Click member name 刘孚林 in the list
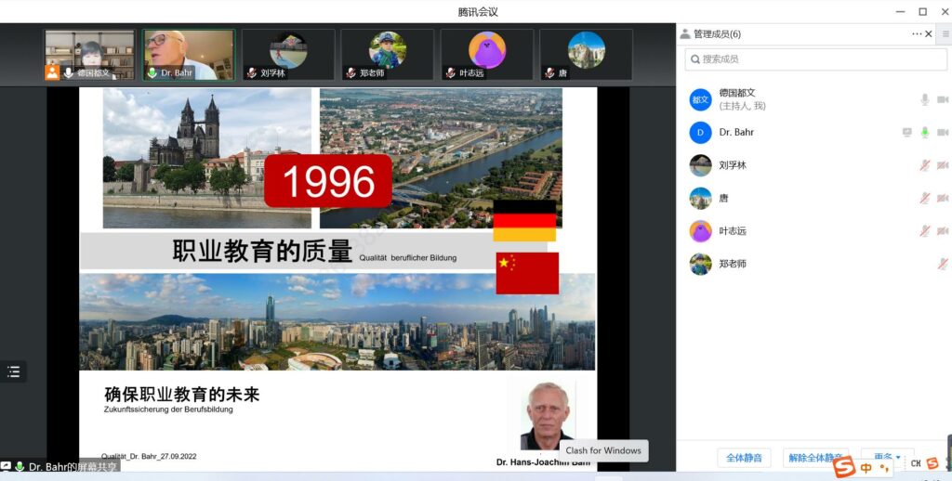 click(733, 165)
